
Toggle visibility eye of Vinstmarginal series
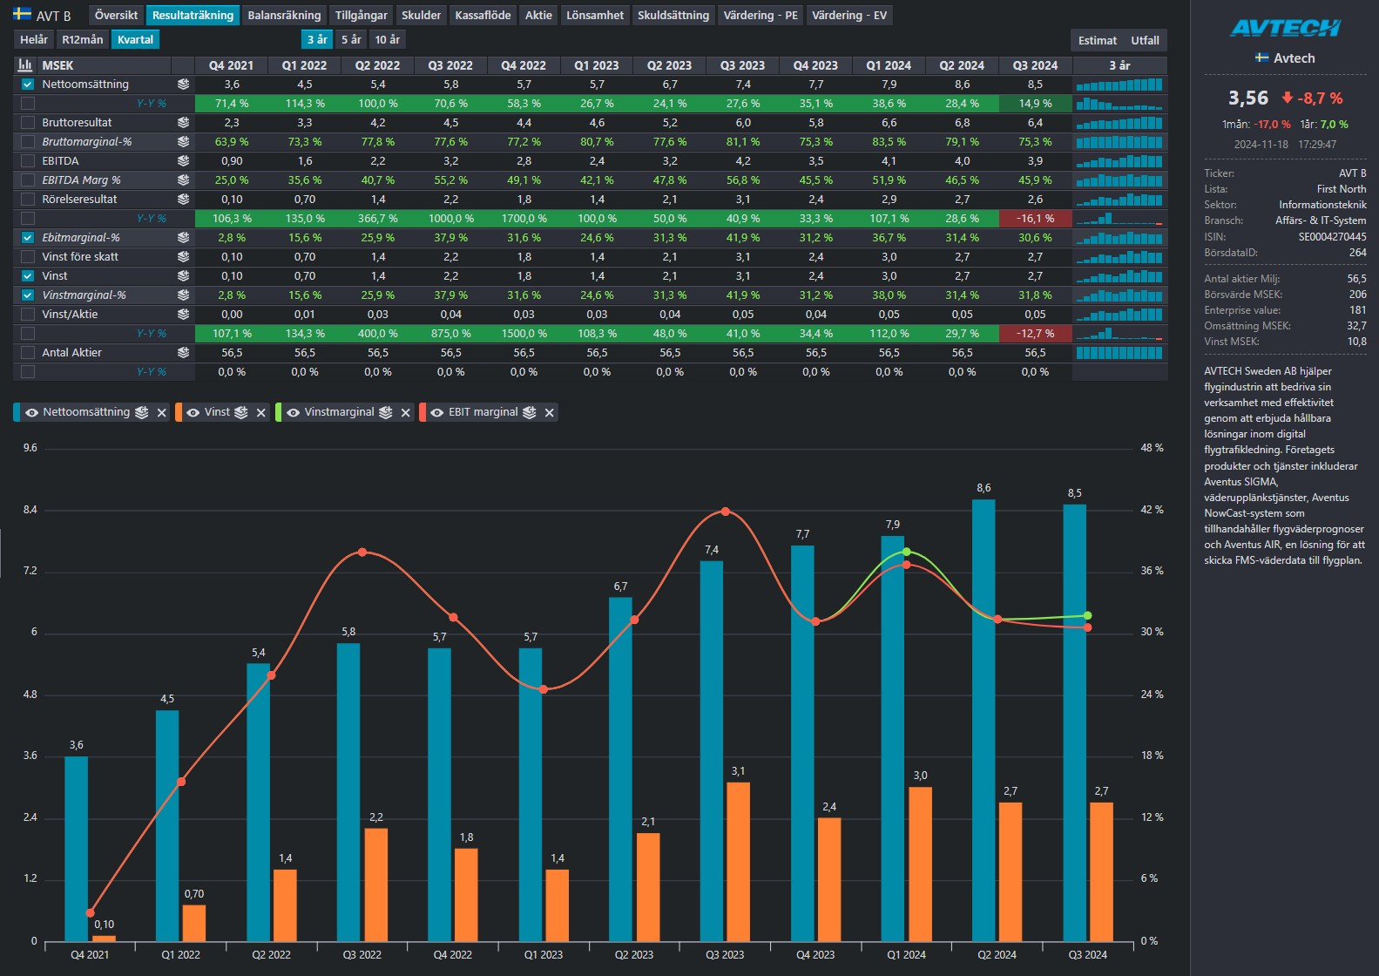294,413
